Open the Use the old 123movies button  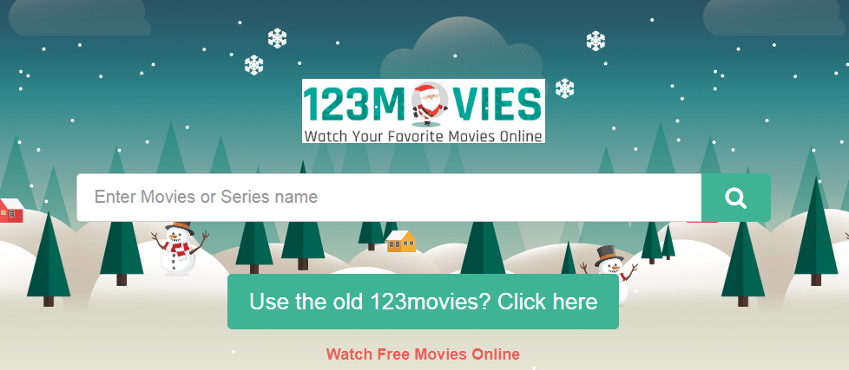tap(423, 302)
